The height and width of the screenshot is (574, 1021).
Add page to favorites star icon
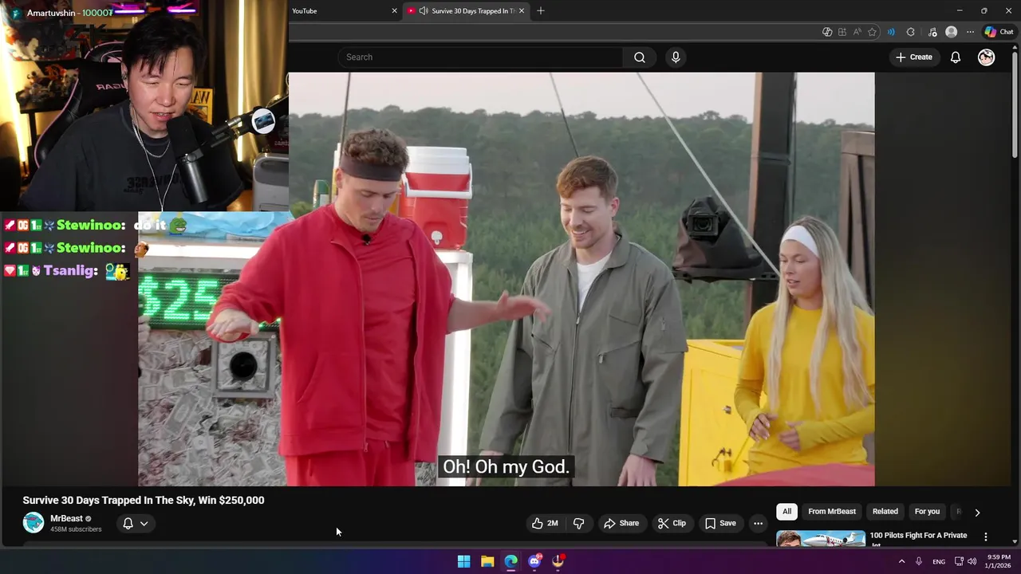[872, 32]
